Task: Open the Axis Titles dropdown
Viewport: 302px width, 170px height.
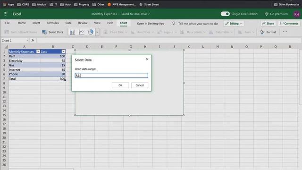Action: [x=143, y=32]
